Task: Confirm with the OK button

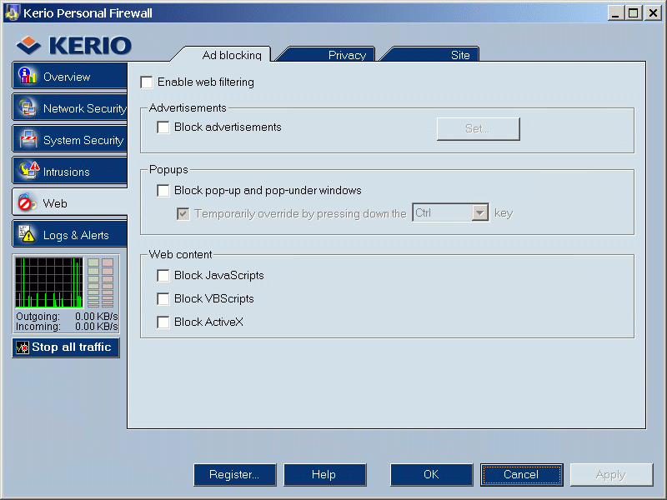Action: point(432,474)
